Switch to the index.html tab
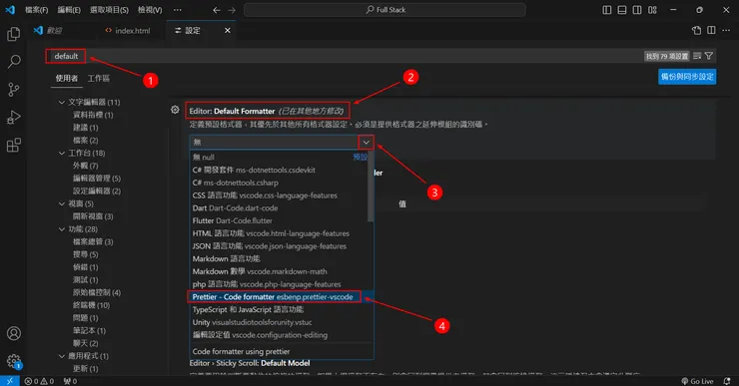This screenshot has width=739, height=386. point(127,30)
